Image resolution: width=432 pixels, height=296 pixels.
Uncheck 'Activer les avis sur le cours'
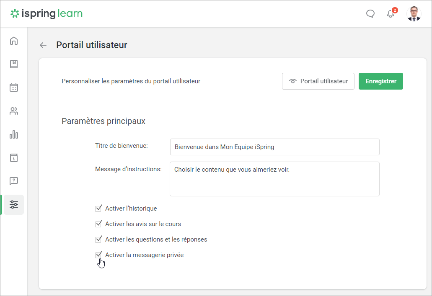pos(98,224)
